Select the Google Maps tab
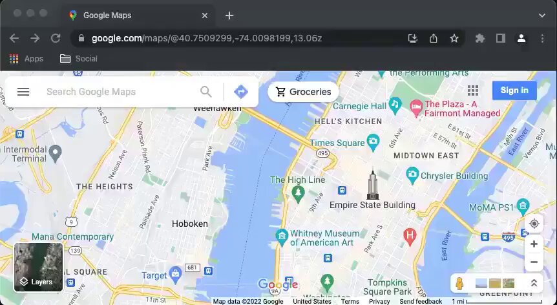The image size is (557, 305). coord(138,16)
